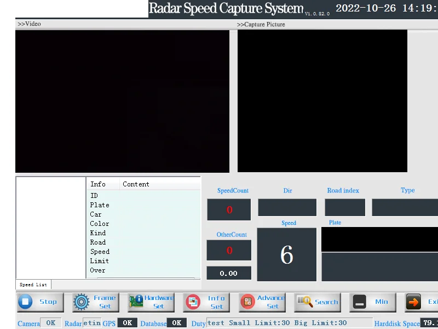The height and width of the screenshot is (329, 438).
Task: Click the Radar status field
Action: coord(92,323)
